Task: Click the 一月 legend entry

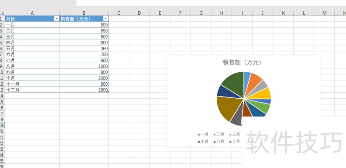Action: point(203,134)
